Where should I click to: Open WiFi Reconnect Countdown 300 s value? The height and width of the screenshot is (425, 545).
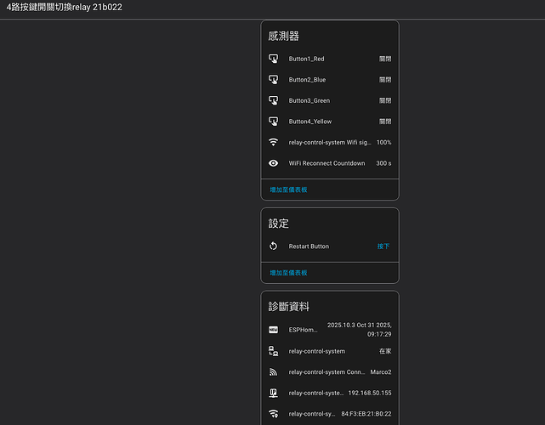(x=383, y=163)
